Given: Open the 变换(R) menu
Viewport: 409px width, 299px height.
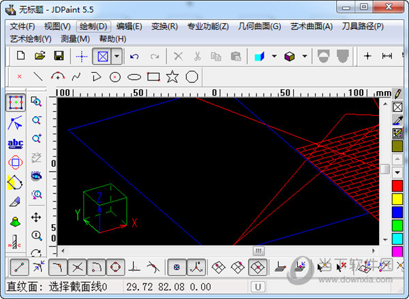Looking at the screenshot, I should (x=164, y=27).
